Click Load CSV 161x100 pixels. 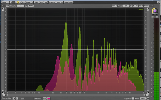[52, 2]
